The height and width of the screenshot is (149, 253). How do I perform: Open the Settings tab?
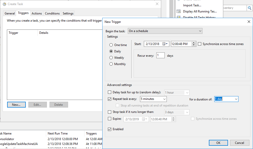point(68,13)
